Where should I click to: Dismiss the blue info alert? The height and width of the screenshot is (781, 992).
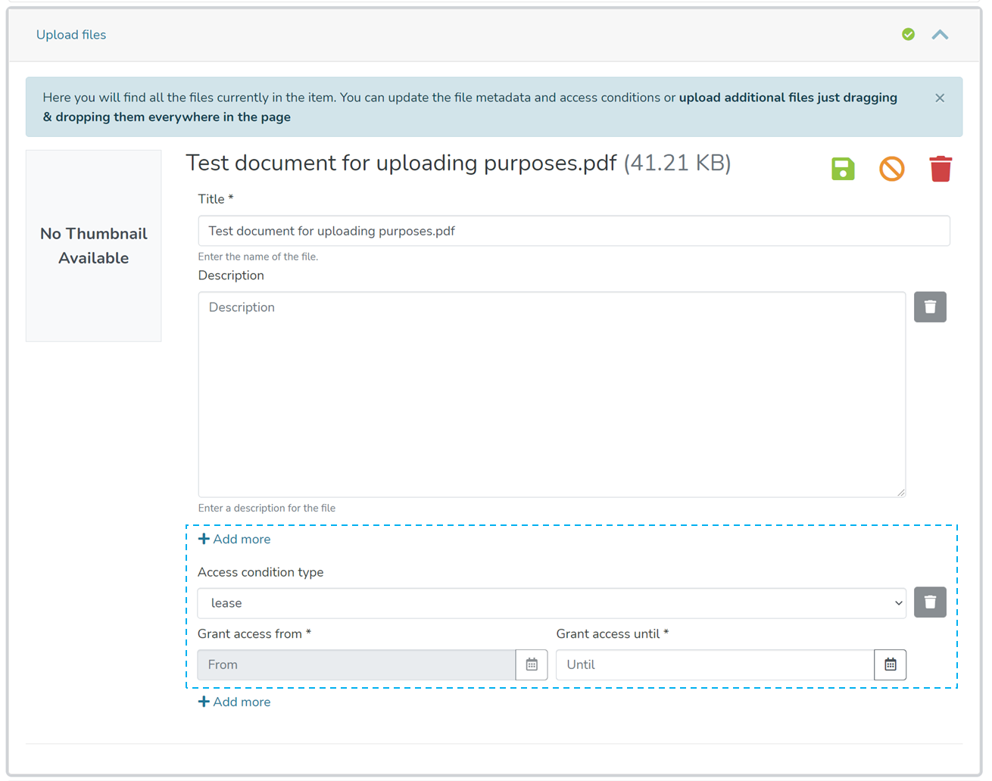click(x=939, y=98)
